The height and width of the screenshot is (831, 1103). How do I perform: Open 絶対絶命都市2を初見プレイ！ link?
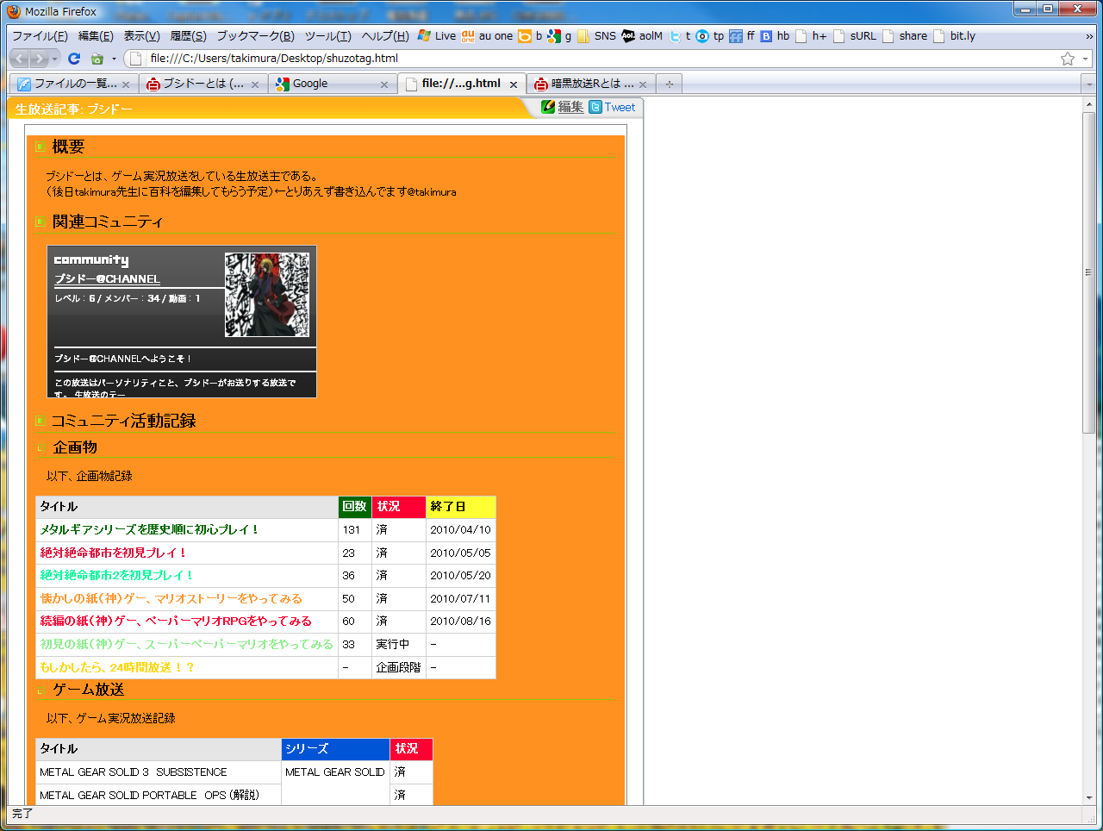(x=116, y=575)
